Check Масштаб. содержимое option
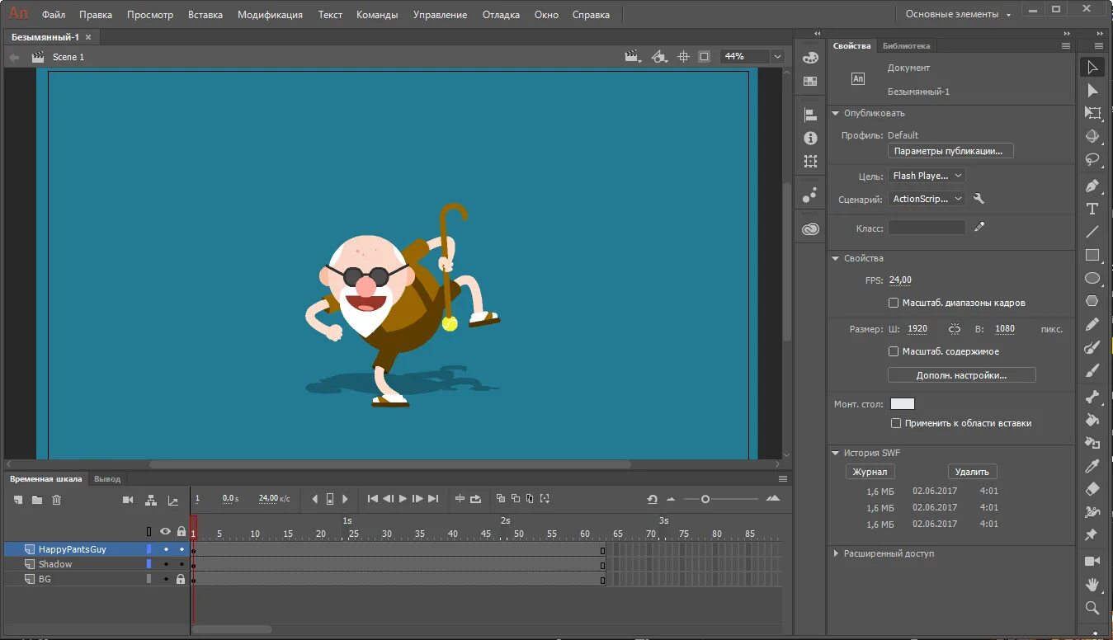1113x640 pixels. pos(894,351)
